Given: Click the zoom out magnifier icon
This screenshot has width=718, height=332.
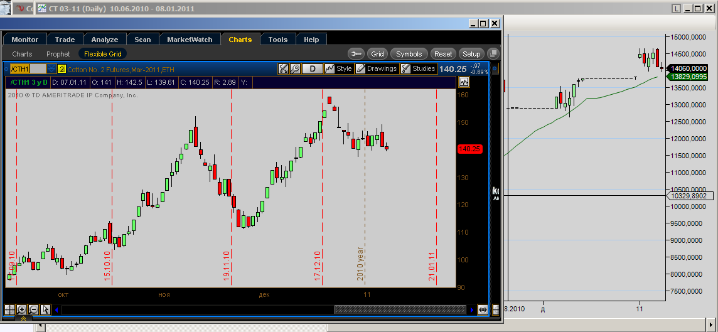Looking at the screenshot, I should coord(33,309).
